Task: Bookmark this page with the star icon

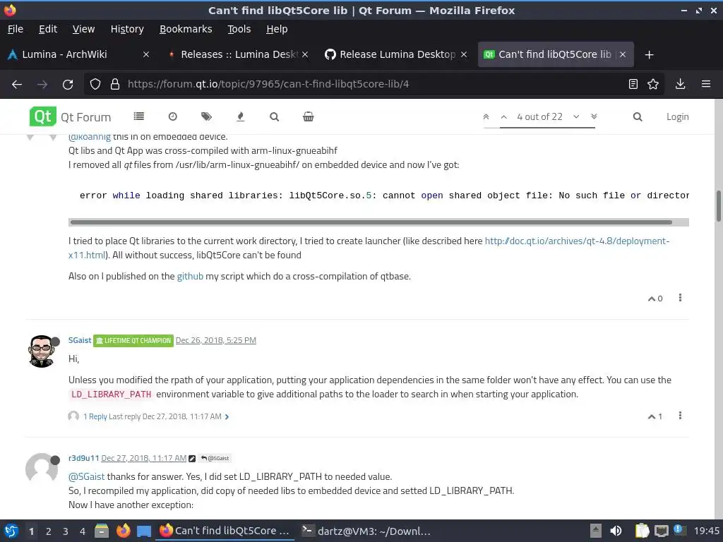Action: (x=653, y=84)
